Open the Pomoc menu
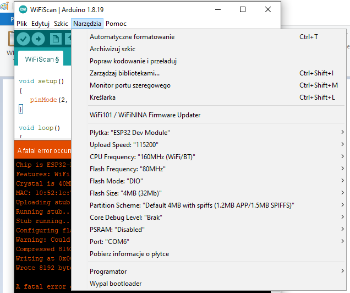Viewport: 350px width, 293px height. [x=116, y=24]
